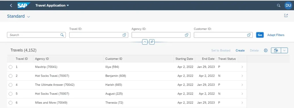
Task: Pin the filter header bar
Action: point(152,42)
